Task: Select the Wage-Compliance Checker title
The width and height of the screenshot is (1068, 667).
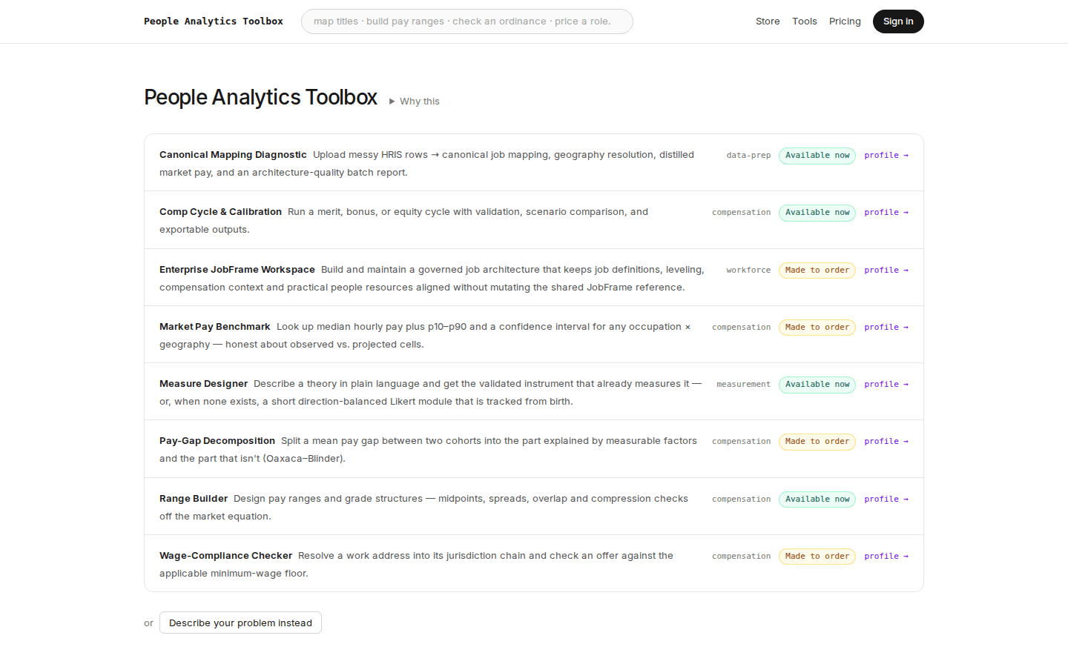Action: 225,556
